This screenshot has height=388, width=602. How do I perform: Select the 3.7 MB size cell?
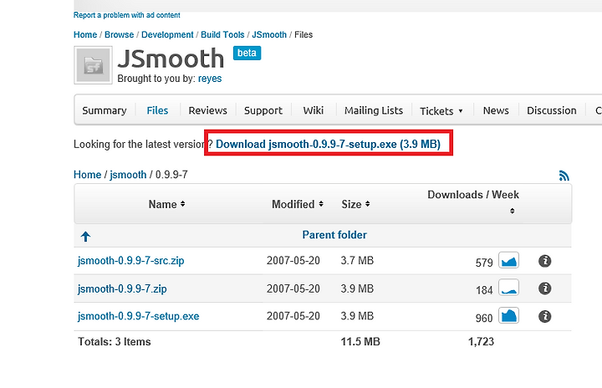pyautogui.click(x=357, y=260)
